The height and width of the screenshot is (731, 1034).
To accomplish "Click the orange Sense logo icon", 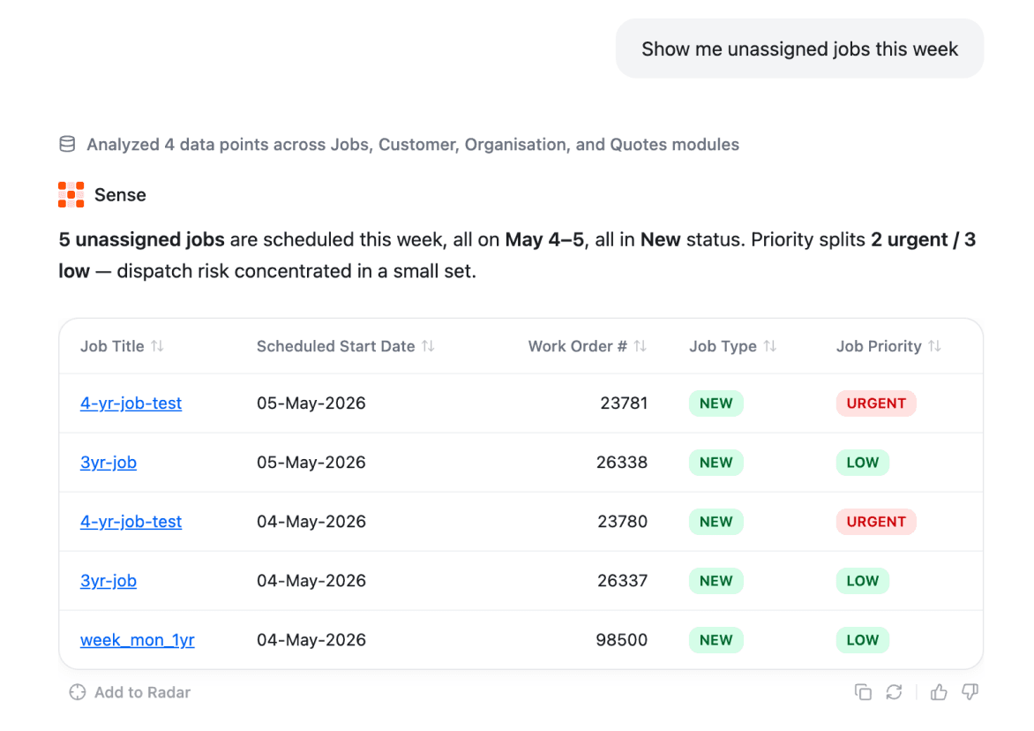I will point(71,194).
